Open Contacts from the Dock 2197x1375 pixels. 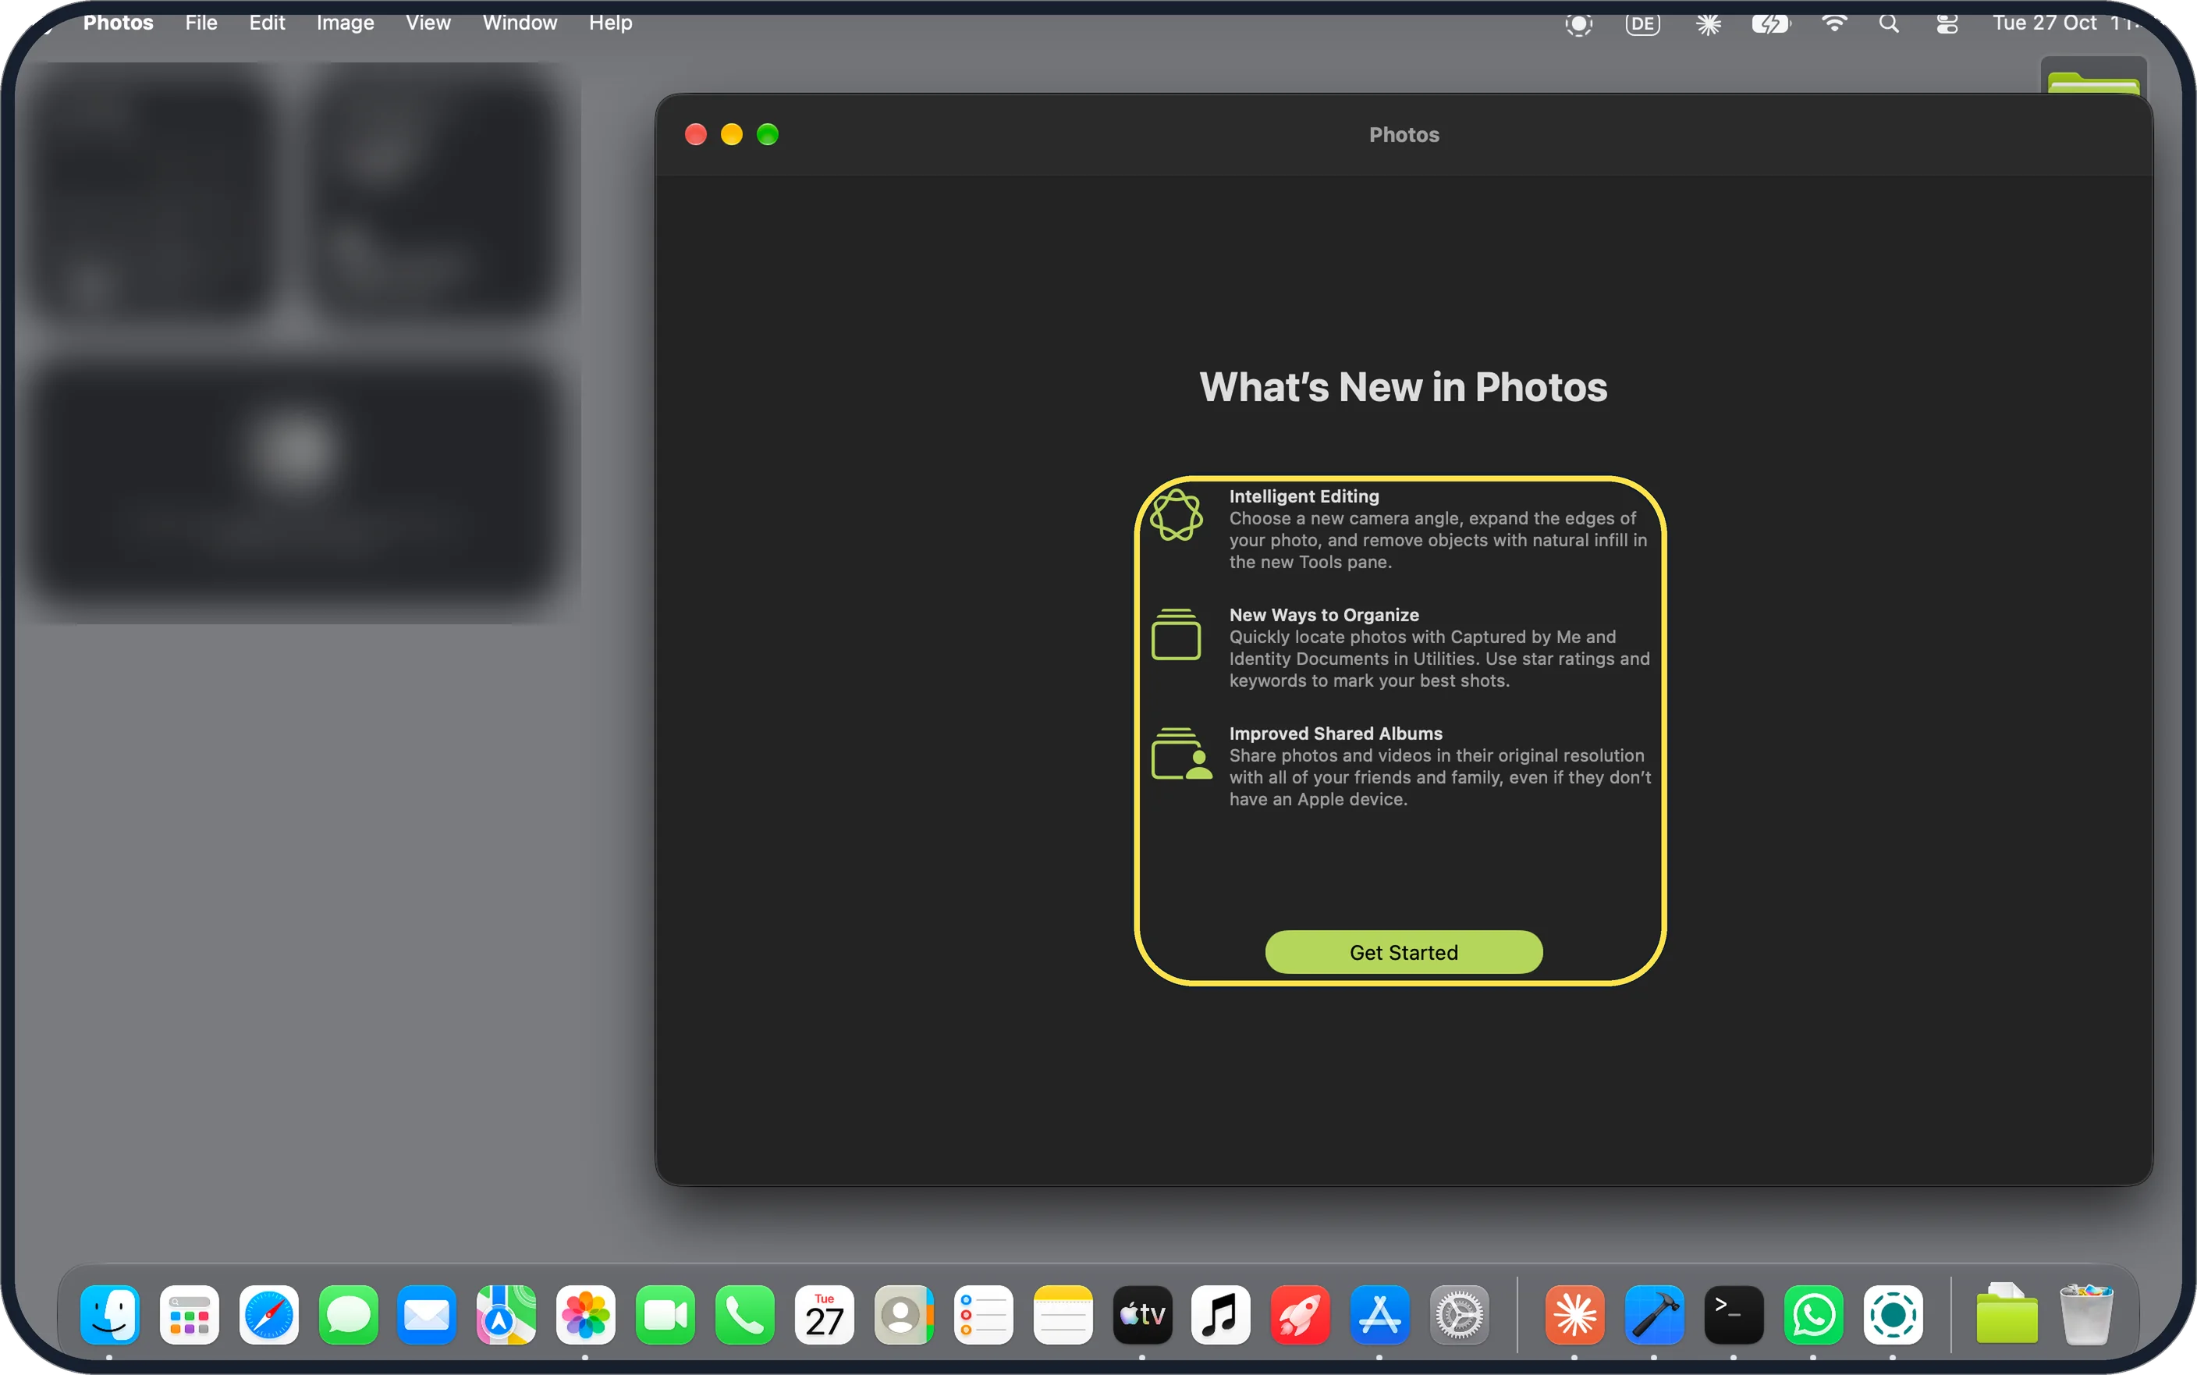click(x=903, y=1315)
